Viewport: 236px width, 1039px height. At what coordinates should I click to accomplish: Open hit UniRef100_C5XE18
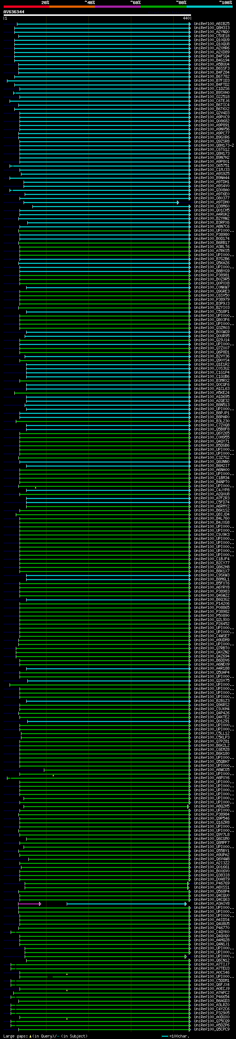coord(211,36)
